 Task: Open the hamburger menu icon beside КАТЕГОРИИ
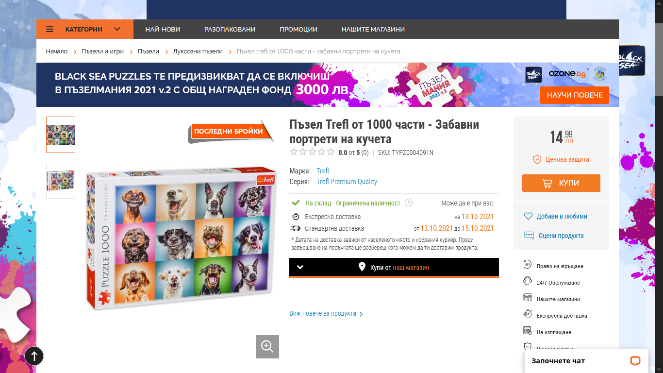point(50,29)
